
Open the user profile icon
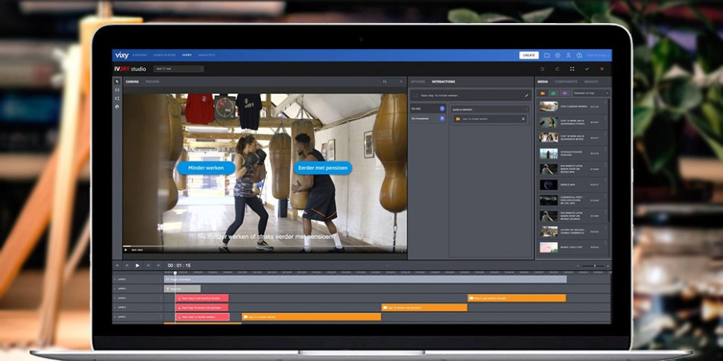[x=568, y=55]
